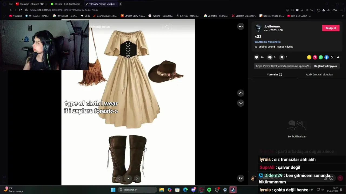Select the carousel pagination dot

[x=128, y=178]
